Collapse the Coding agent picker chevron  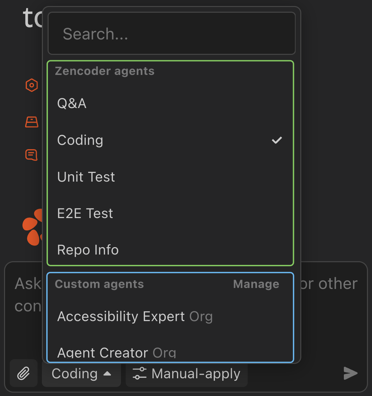pos(107,374)
